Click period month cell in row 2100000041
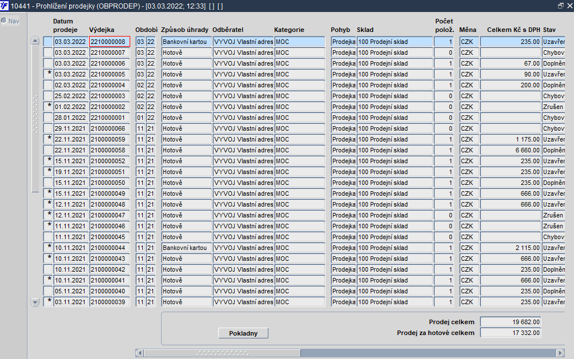The image size is (574, 359). pos(140,280)
